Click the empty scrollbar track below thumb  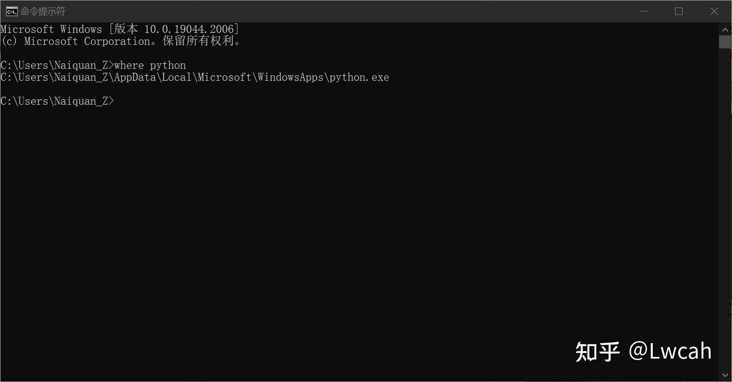pyautogui.click(x=725, y=209)
